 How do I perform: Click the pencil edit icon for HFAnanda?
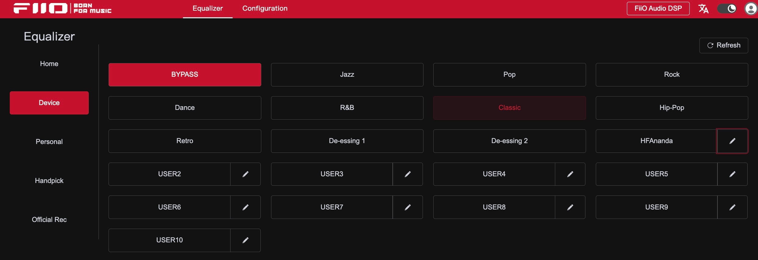pos(732,141)
